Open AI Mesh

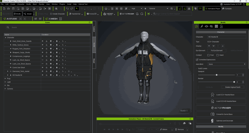(x=52, y=19)
